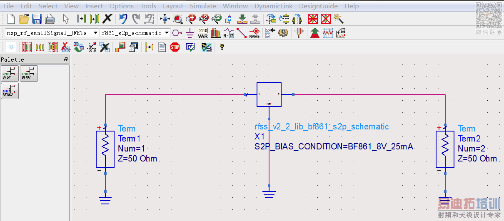Click the NAME wire label icon

[254, 33]
